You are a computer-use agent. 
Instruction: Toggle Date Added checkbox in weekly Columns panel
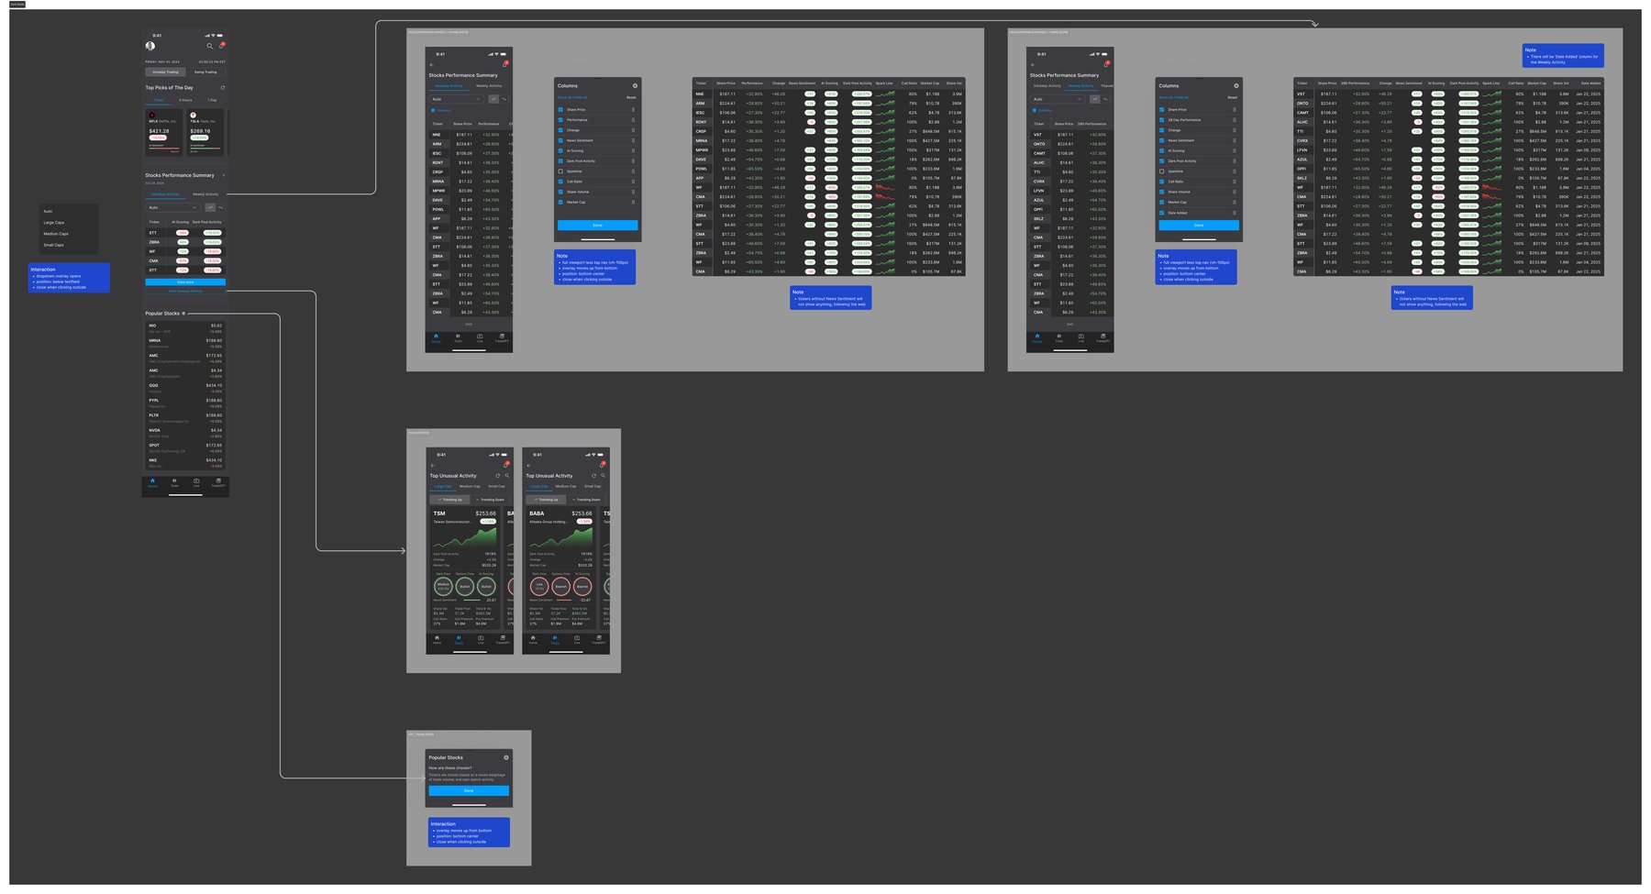[1162, 213]
